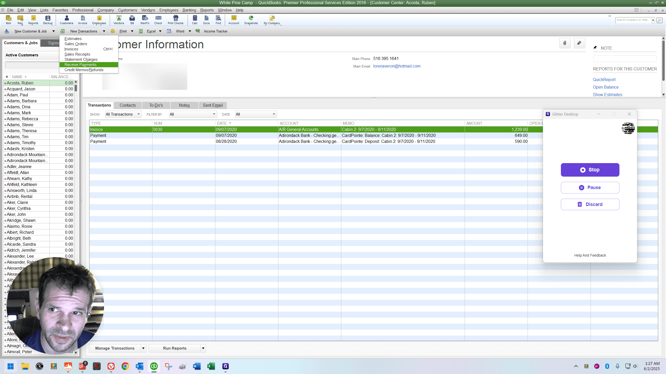The width and height of the screenshot is (666, 374).
Task: Switch to the Contacts tab
Action: pos(128,105)
